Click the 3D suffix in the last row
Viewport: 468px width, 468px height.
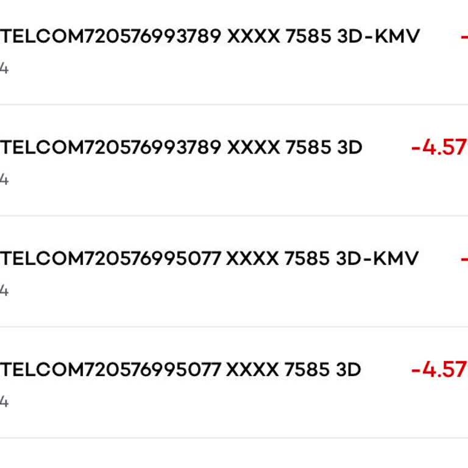coord(349,370)
